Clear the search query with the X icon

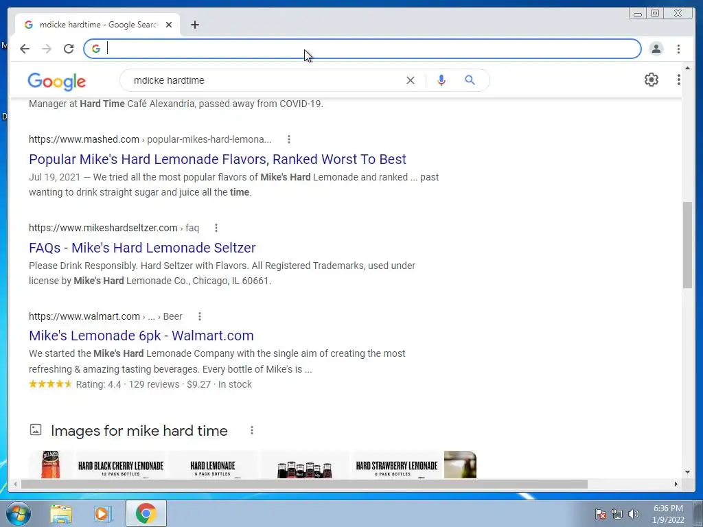(x=411, y=80)
